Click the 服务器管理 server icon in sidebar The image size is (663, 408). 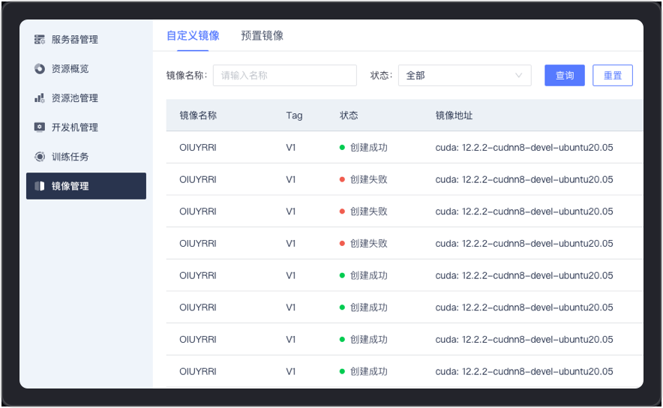pos(40,40)
